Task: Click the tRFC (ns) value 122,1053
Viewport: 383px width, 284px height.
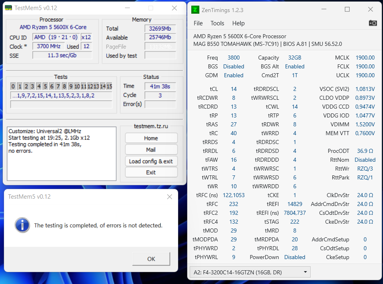Action: click(233, 195)
